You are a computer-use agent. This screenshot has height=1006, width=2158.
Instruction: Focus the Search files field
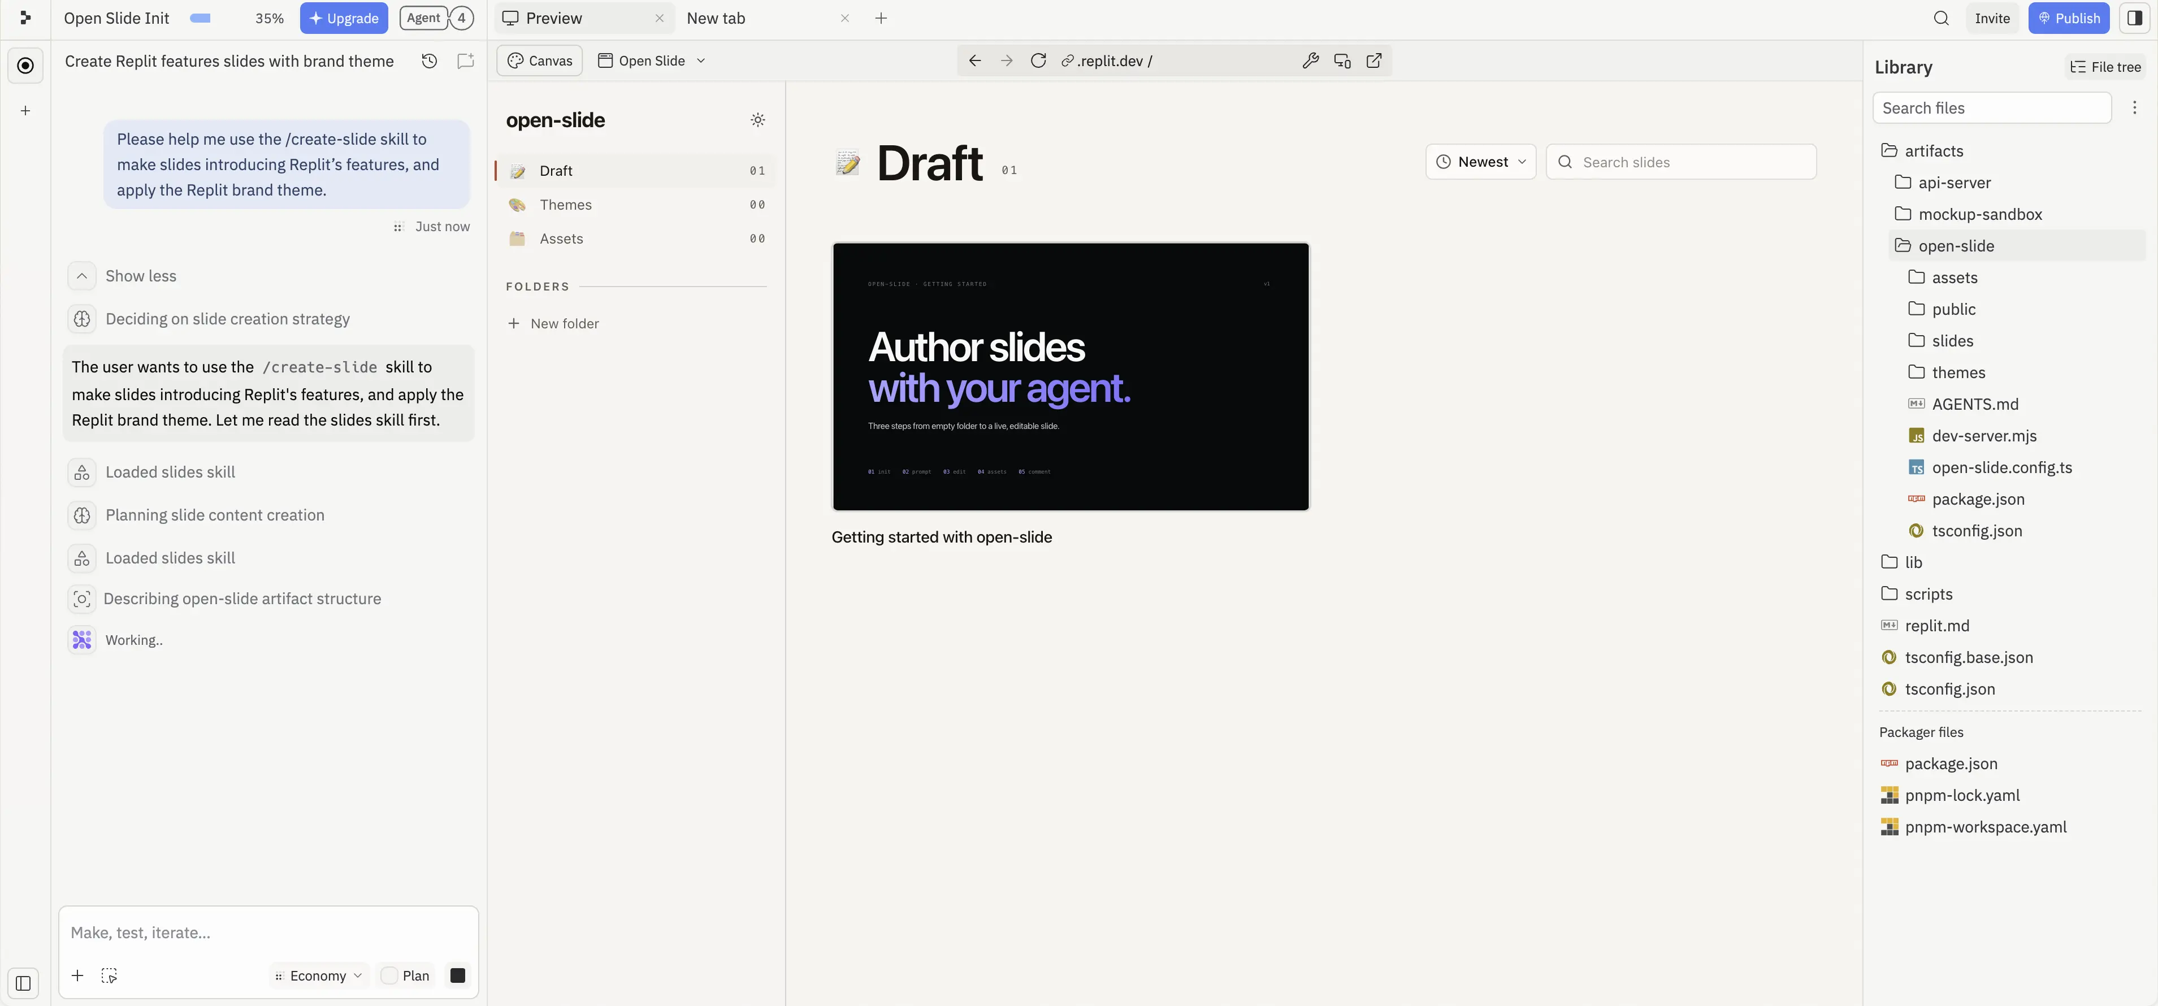[x=1991, y=108]
